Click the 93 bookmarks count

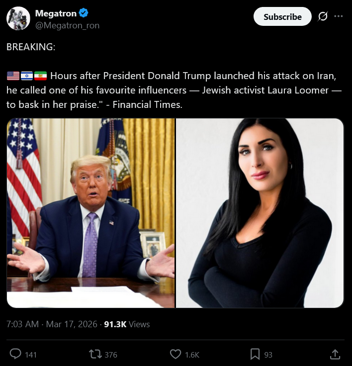tap(268, 355)
